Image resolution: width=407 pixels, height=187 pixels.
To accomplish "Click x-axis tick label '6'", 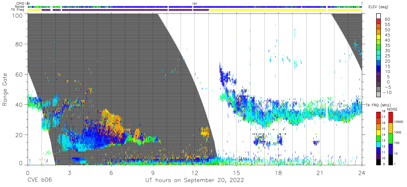I will [111, 172].
